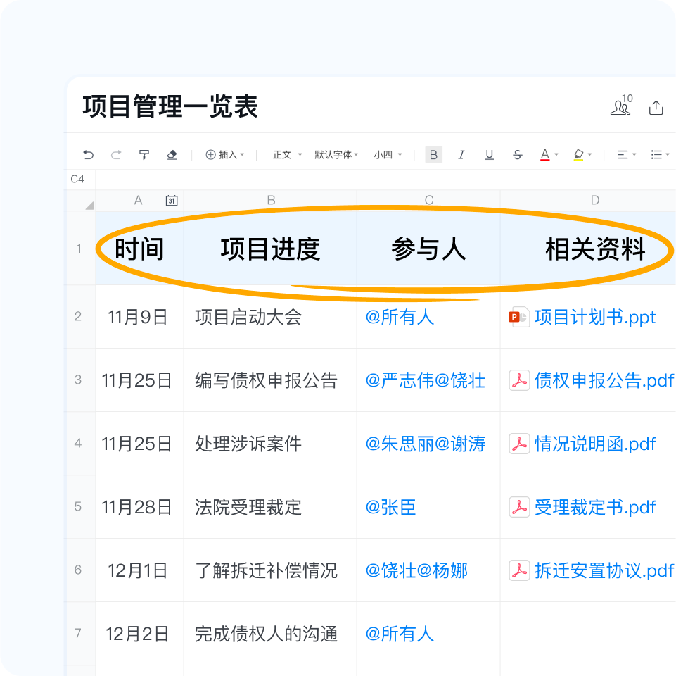Open the collaborators panel showing 10 members
The image size is (676, 676).
pyautogui.click(x=620, y=107)
